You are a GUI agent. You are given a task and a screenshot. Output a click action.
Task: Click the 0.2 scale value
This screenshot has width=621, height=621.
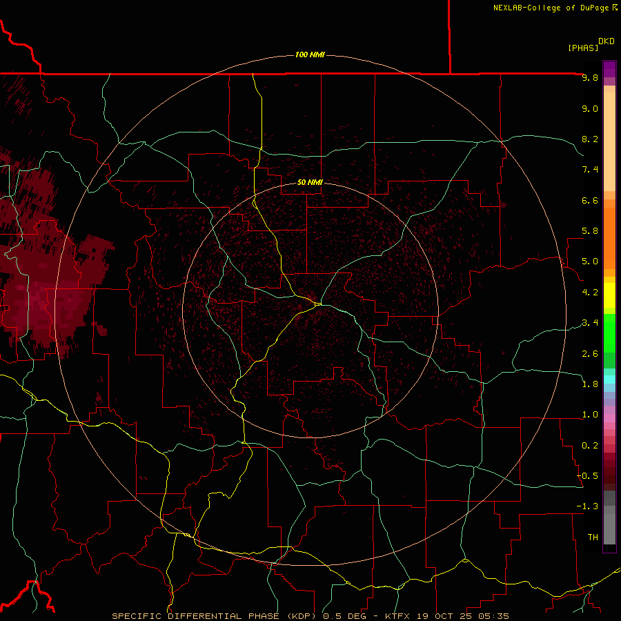click(x=590, y=446)
